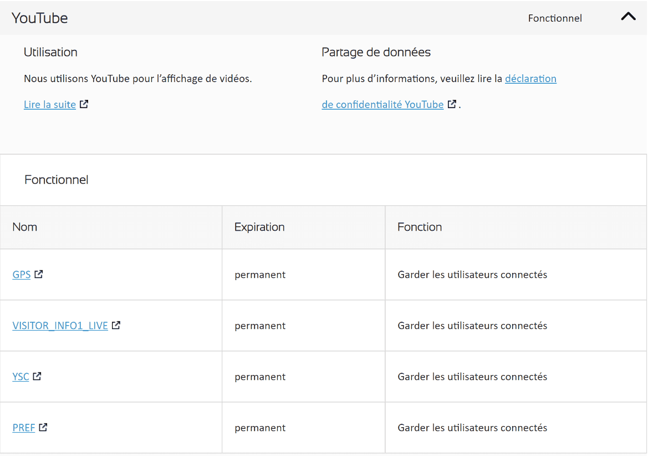Viewport: 648px width, 456px height.
Task: Select function text in the GPS row
Action: click(472, 275)
